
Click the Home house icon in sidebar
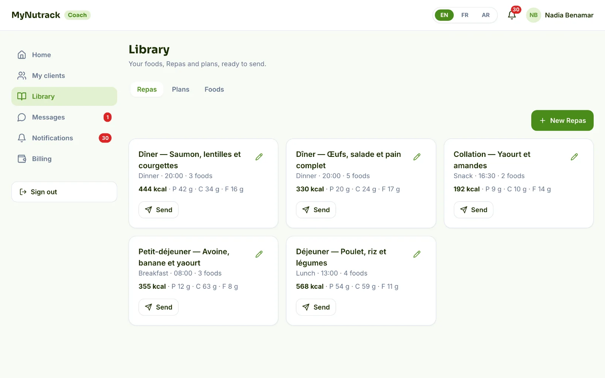coord(22,55)
